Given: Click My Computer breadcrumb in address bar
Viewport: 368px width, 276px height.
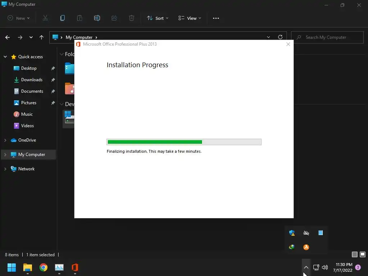Looking at the screenshot, I should (x=79, y=37).
